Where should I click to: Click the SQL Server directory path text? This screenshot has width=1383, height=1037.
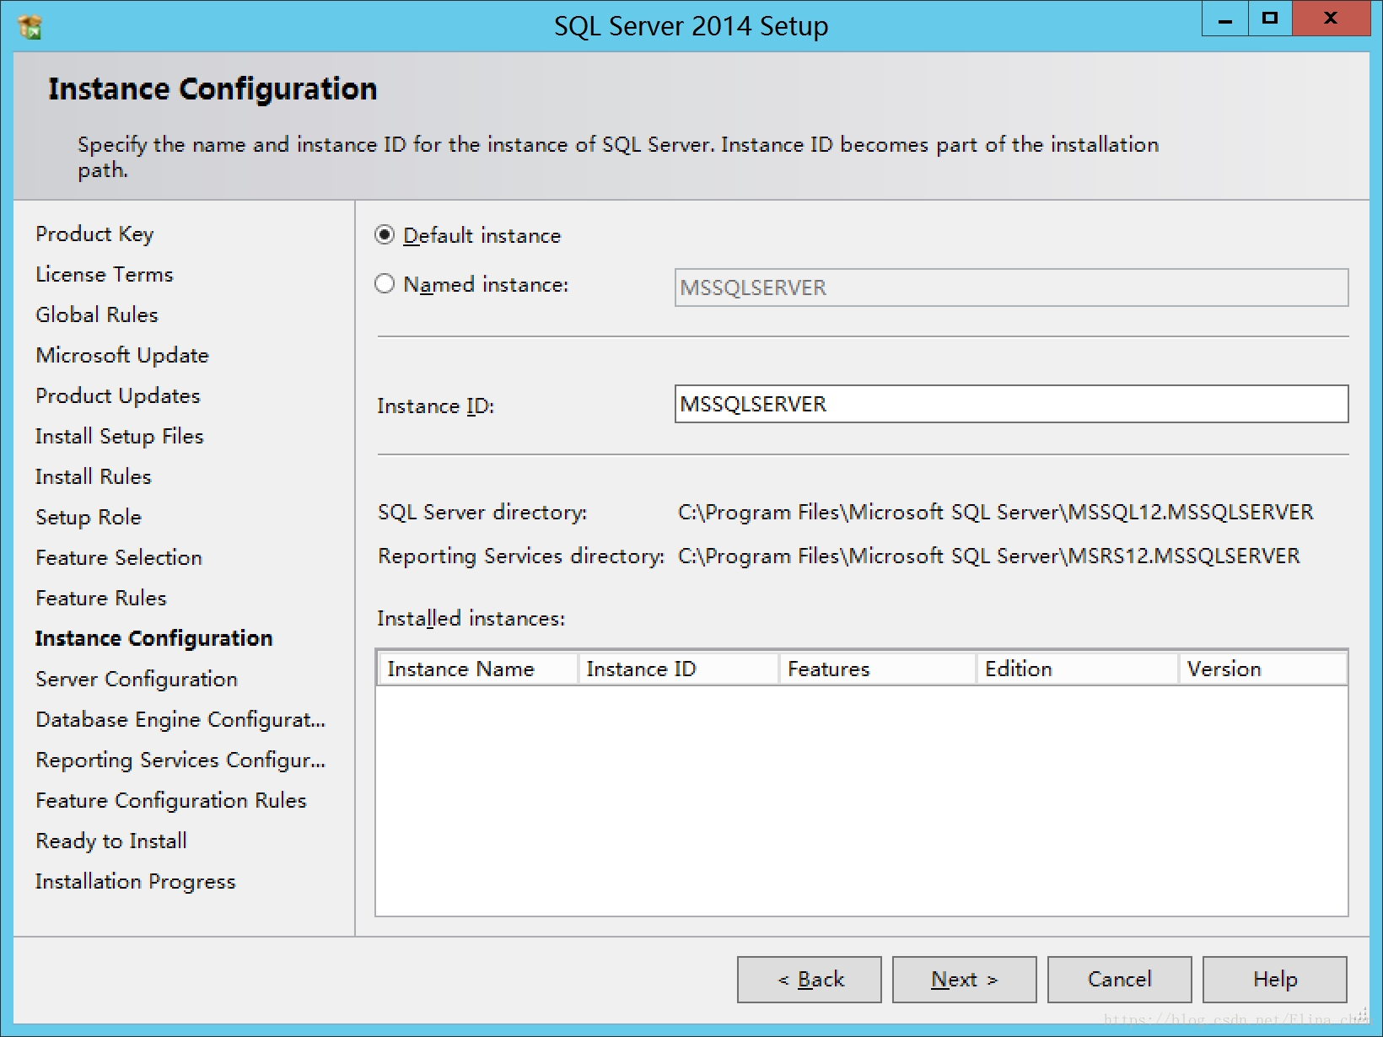996,512
